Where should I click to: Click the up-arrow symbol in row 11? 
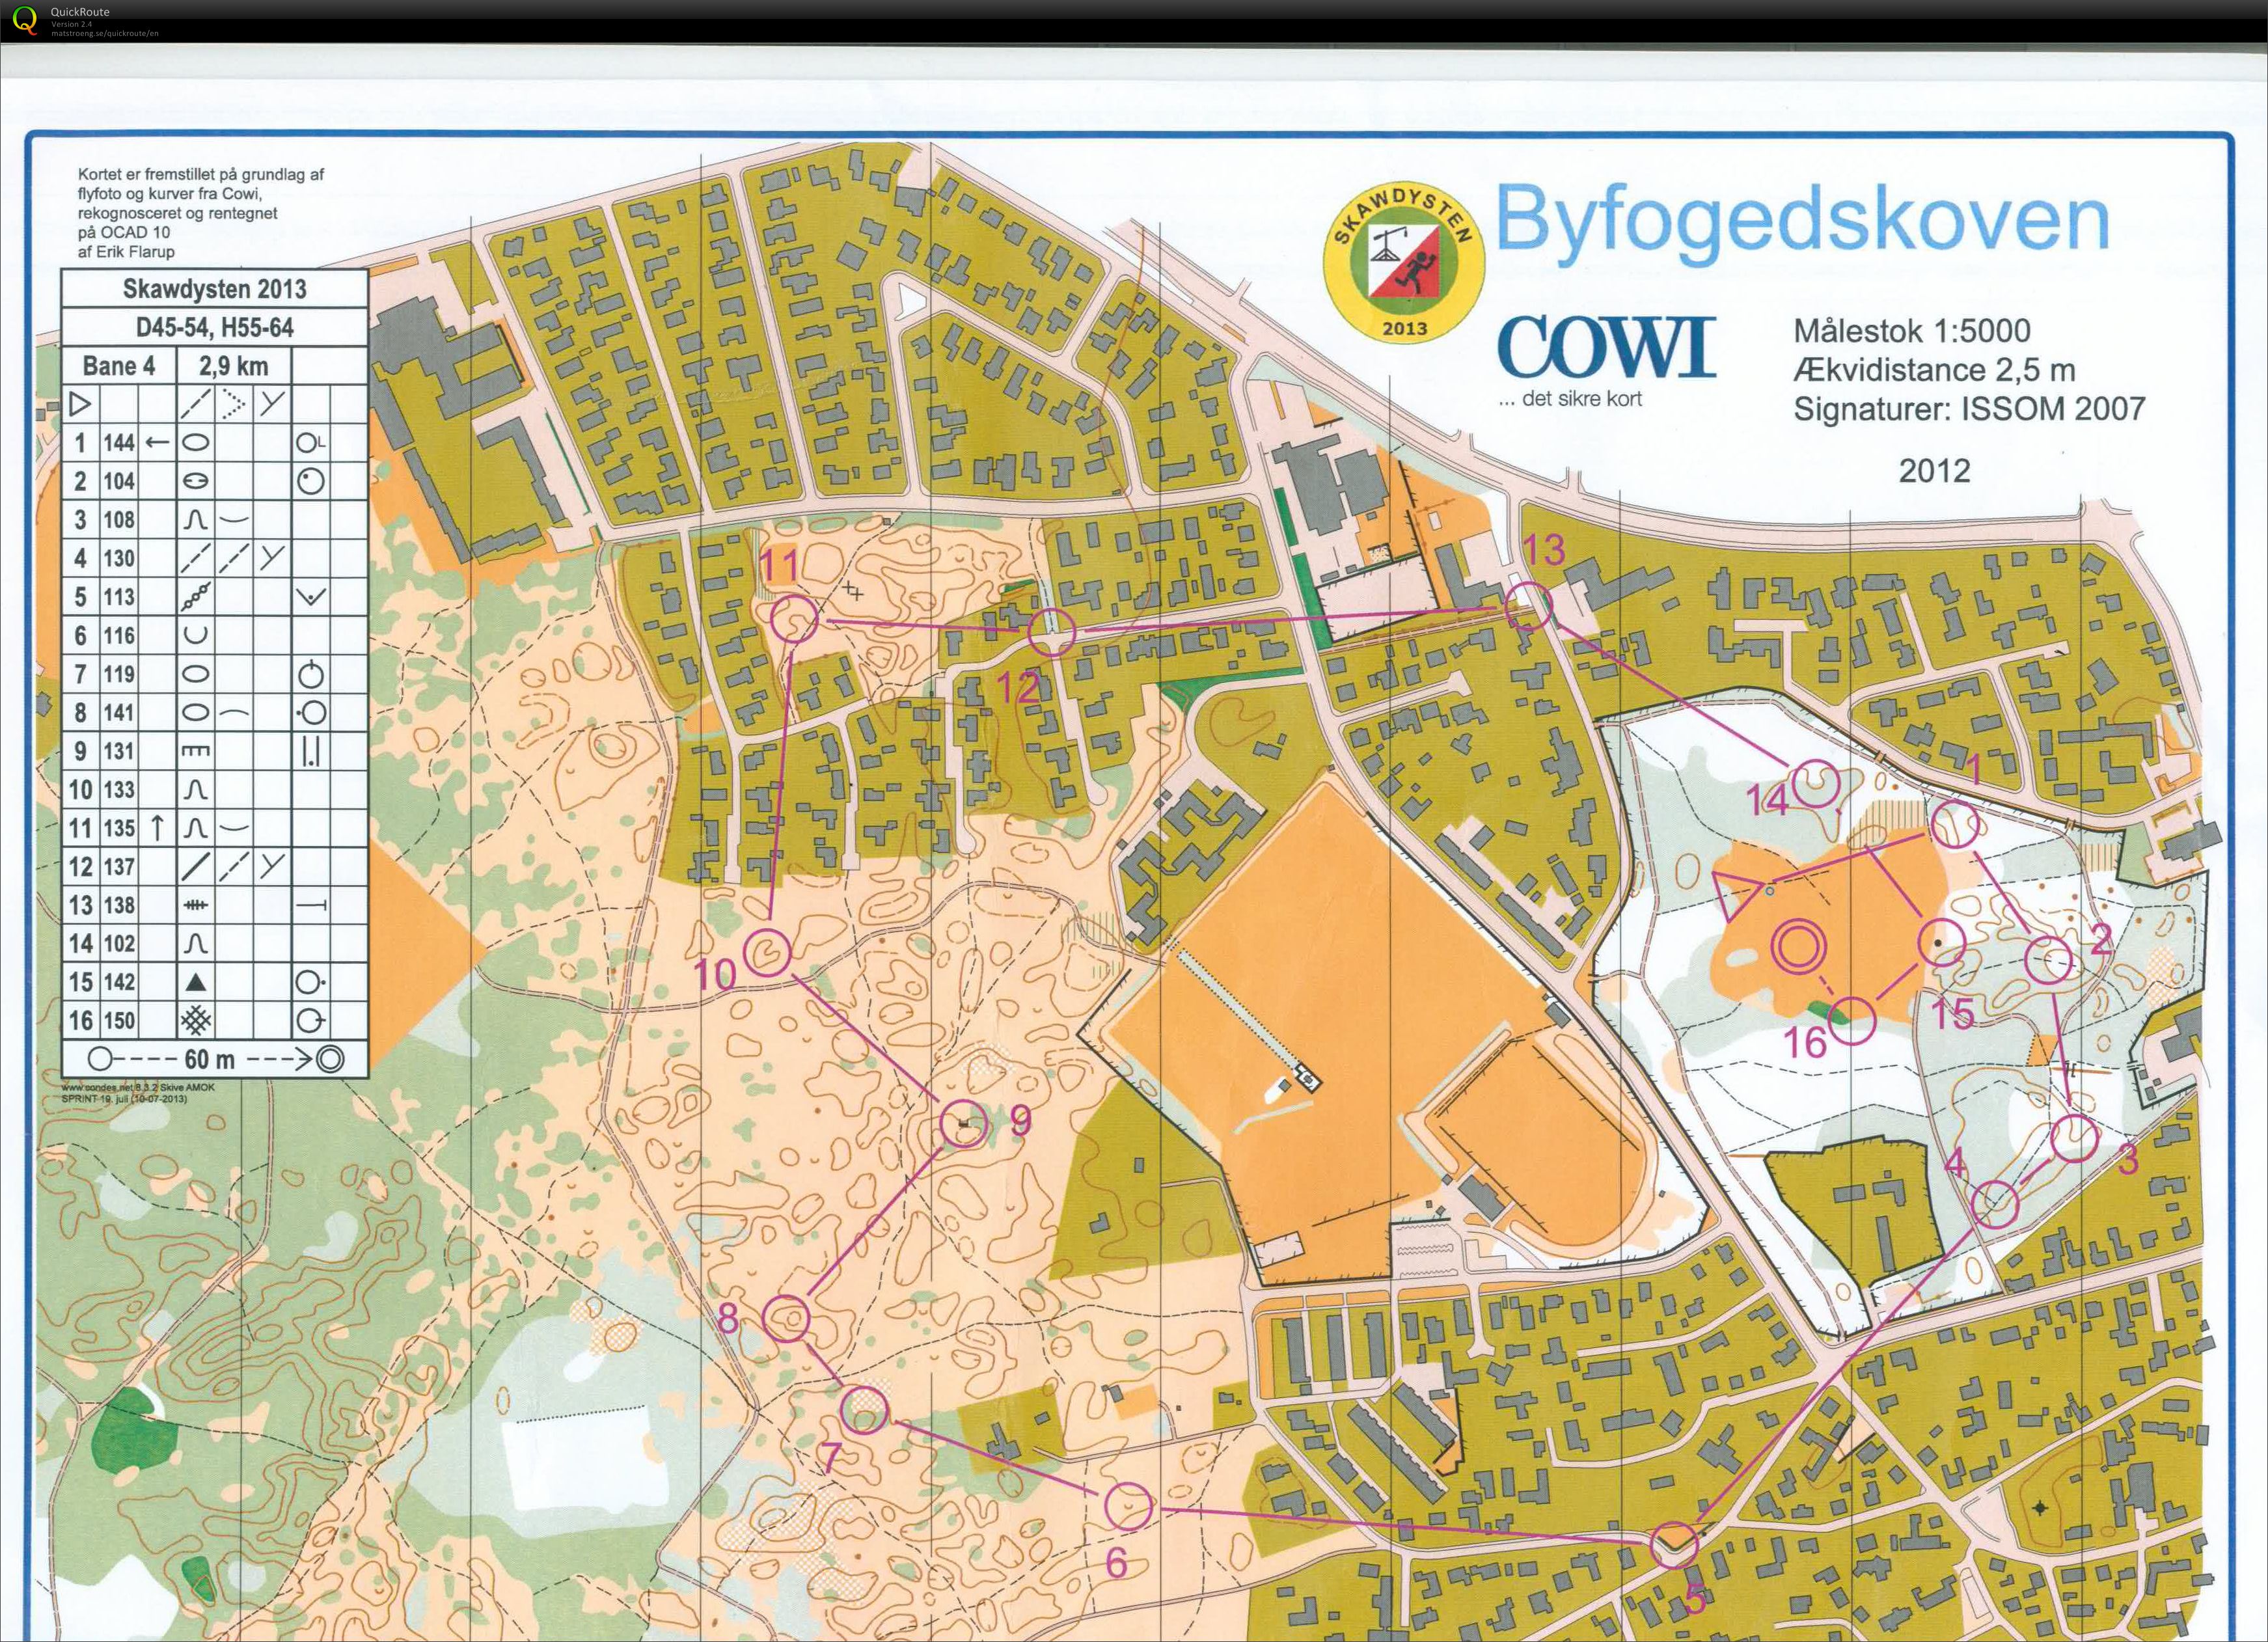(x=157, y=828)
